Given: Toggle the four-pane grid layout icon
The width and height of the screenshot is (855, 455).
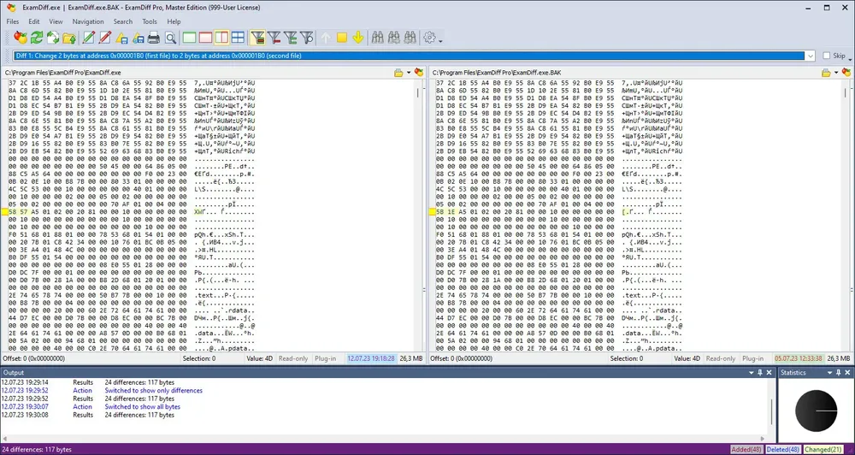Looking at the screenshot, I should pos(238,37).
